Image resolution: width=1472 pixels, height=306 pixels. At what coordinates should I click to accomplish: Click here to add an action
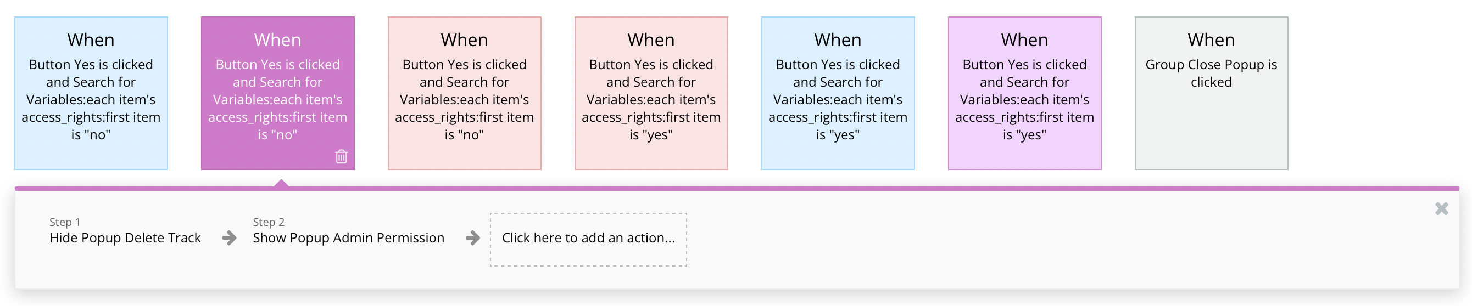tap(588, 239)
